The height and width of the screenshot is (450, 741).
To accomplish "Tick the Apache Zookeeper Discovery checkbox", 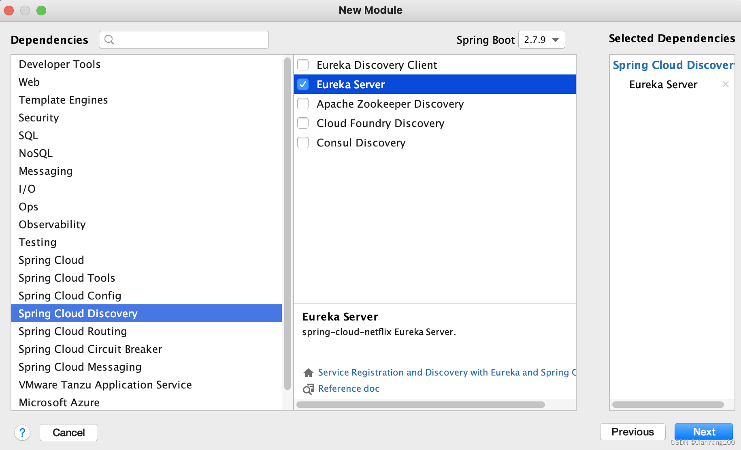I will [x=303, y=104].
